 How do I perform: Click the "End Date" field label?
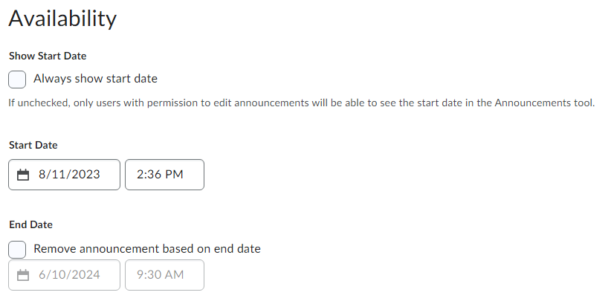[30, 224]
